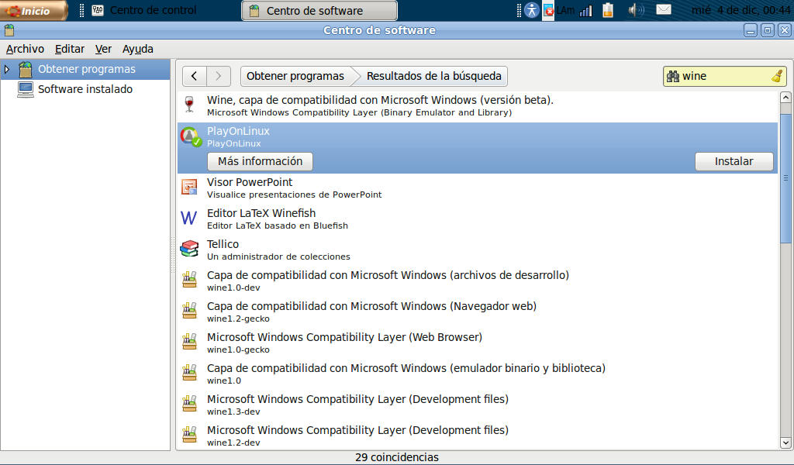Image resolution: width=794 pixels, height=465 pixels.
Task: Click the Obtener programas breadcrumb button
Action: point(295,77)
